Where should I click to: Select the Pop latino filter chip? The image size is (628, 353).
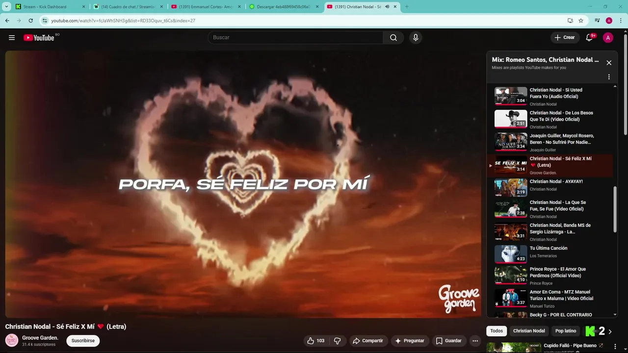point(566,331)
